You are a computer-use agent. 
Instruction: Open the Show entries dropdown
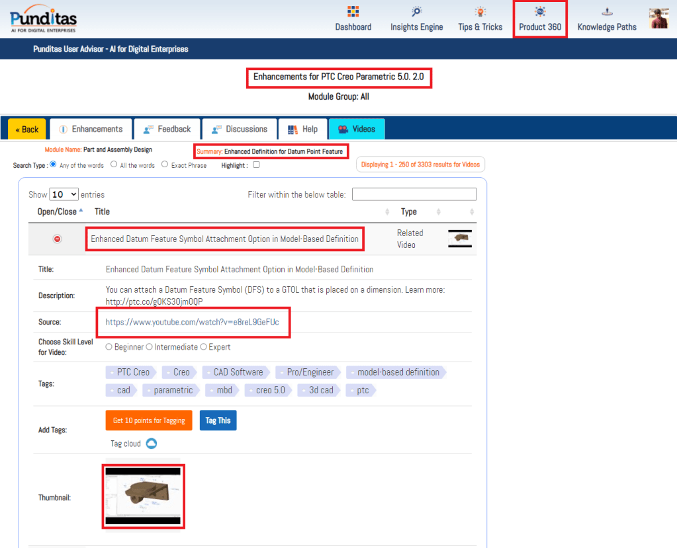tap(64, 194)
